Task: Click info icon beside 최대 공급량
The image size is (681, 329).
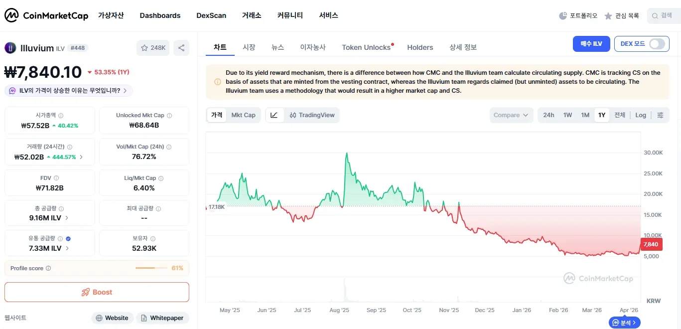Action: (158, 208)
